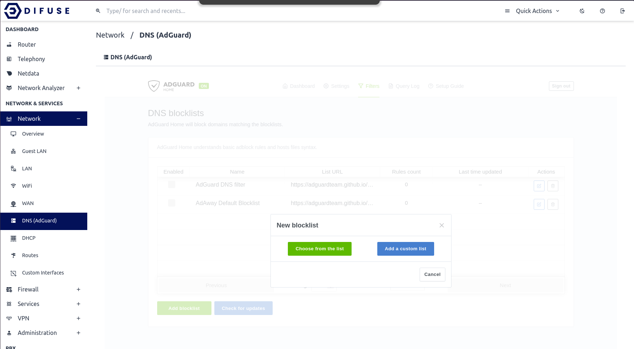634x349 pixels.
Task: Toggle dark mode moon icon
Action: (582, 11)
